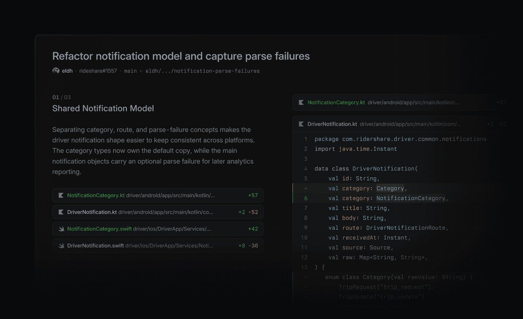Click line 9, val route: DriverNotificationRoute

tap(388, 228)
